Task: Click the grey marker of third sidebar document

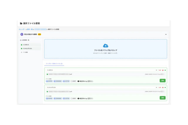Action: coord(21,52)
